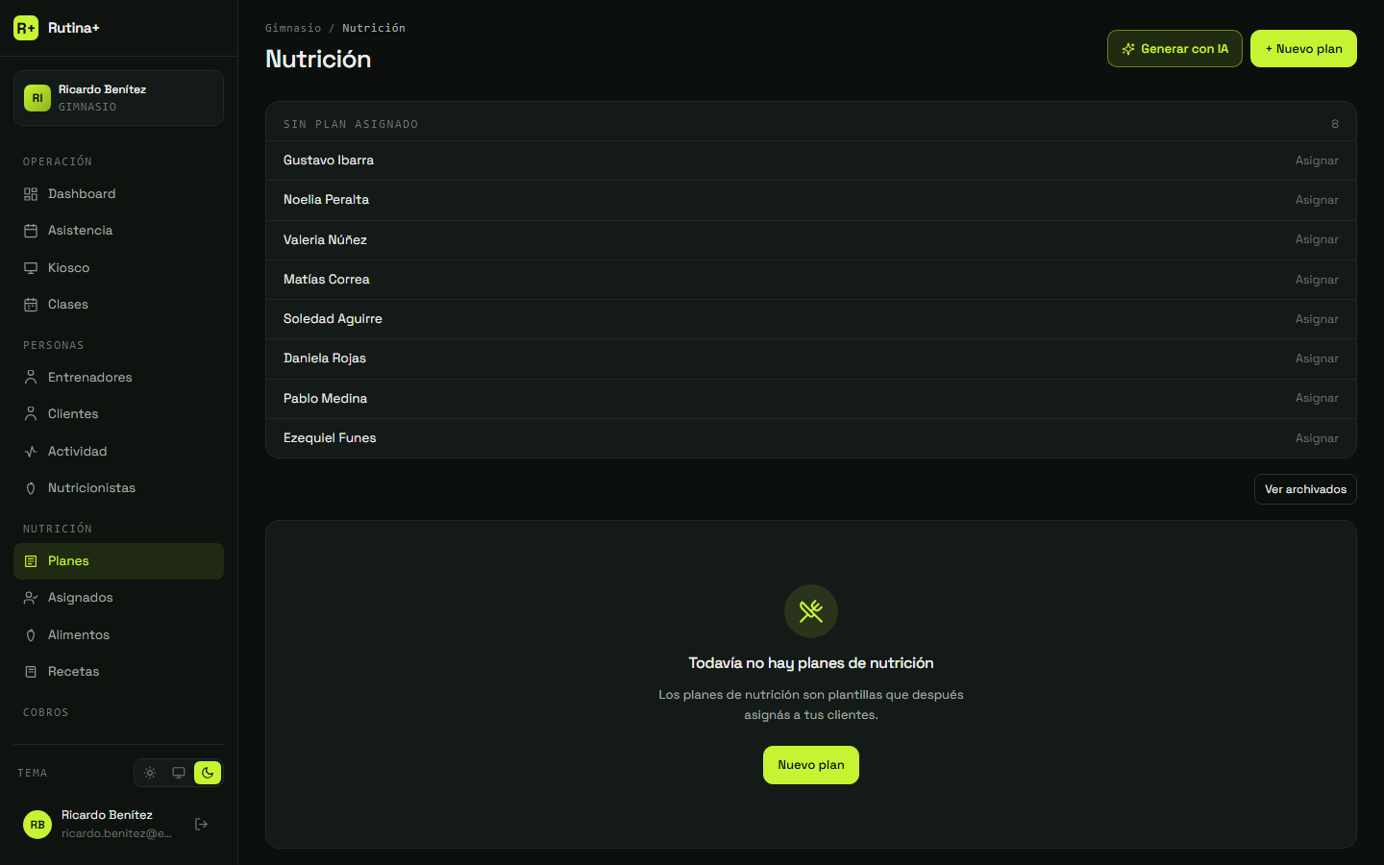
Task: Click Ver archivados button
Action: 1305,489
